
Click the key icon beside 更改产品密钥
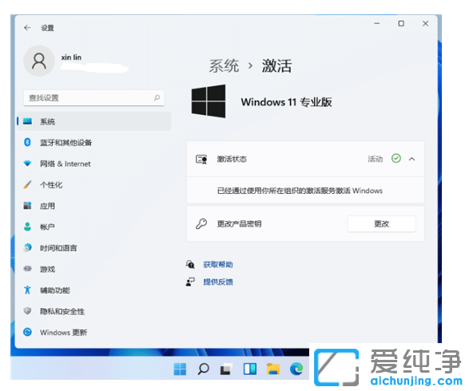pos(201,223)
